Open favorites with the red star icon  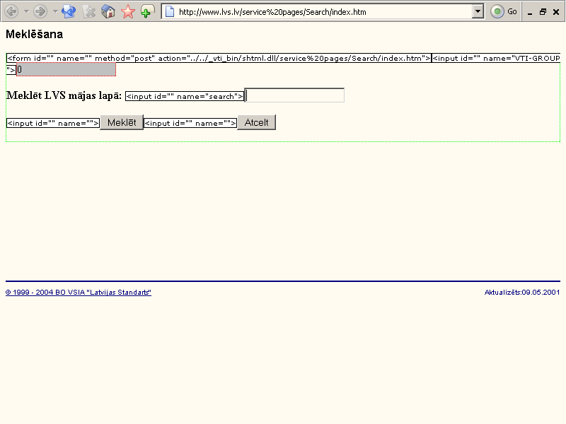point(128,11)
